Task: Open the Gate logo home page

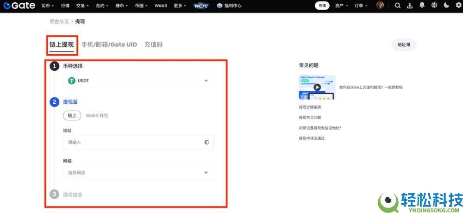Action: click(19, 6)
